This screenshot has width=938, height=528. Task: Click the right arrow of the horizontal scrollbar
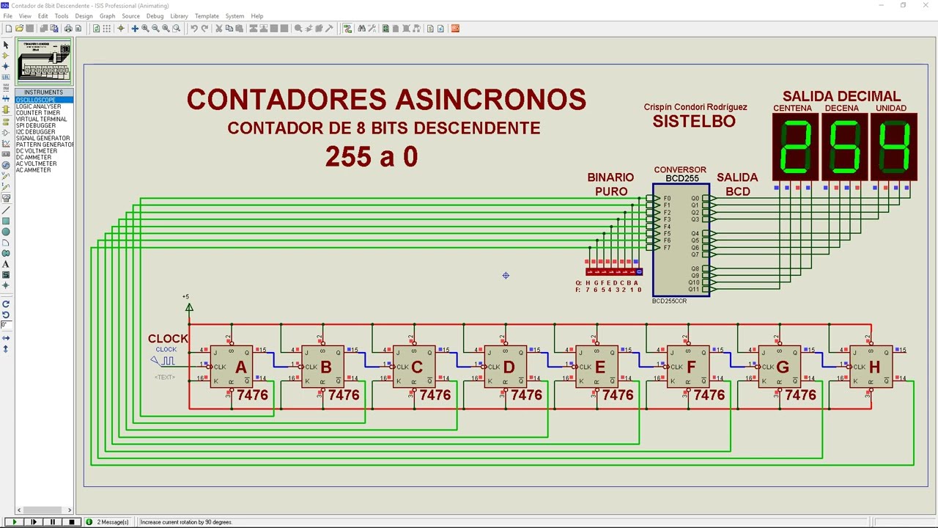click(x=70, y=510)
